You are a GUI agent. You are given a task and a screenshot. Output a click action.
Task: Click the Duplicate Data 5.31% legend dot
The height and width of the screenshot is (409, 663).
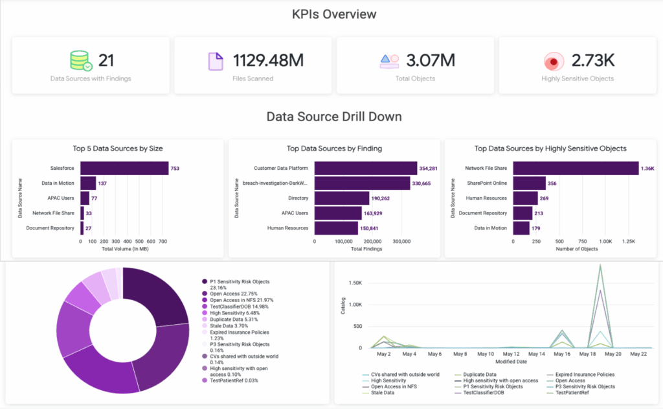[205, 319]
